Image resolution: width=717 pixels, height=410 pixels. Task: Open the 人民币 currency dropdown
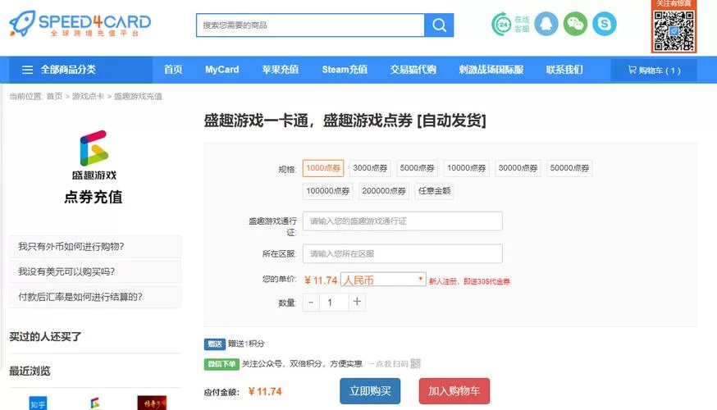(x=383, y=280)
